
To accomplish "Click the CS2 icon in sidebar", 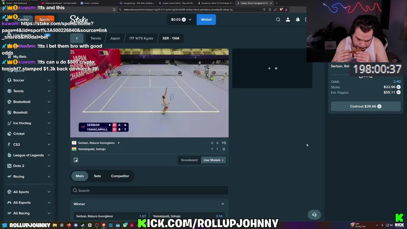I will pyautogui.click(x=10, y=144).
